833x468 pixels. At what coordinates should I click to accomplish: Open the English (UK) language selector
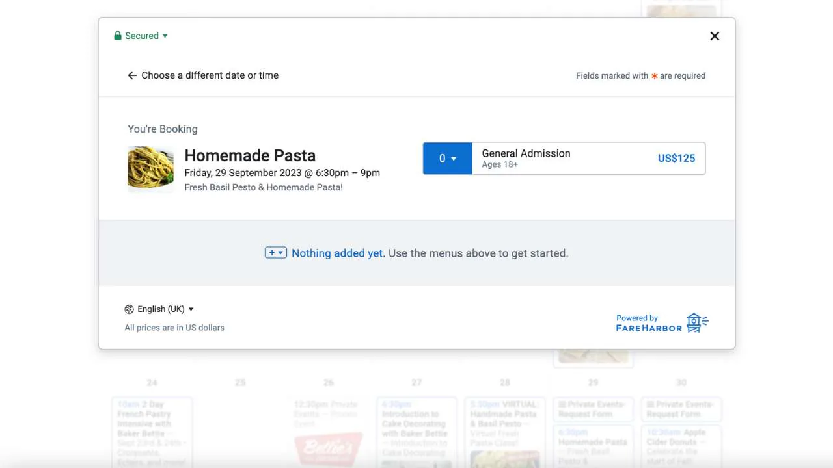[x=159, y=309]
